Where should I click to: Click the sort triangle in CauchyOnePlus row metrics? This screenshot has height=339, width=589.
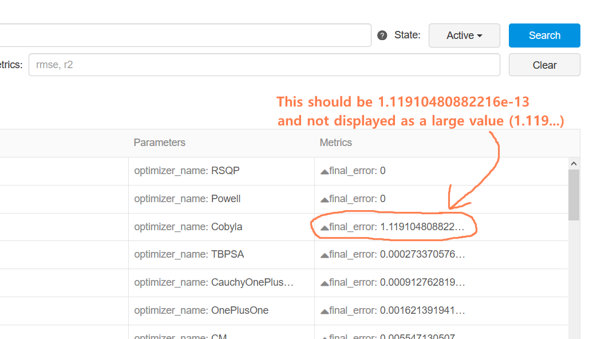323,282
